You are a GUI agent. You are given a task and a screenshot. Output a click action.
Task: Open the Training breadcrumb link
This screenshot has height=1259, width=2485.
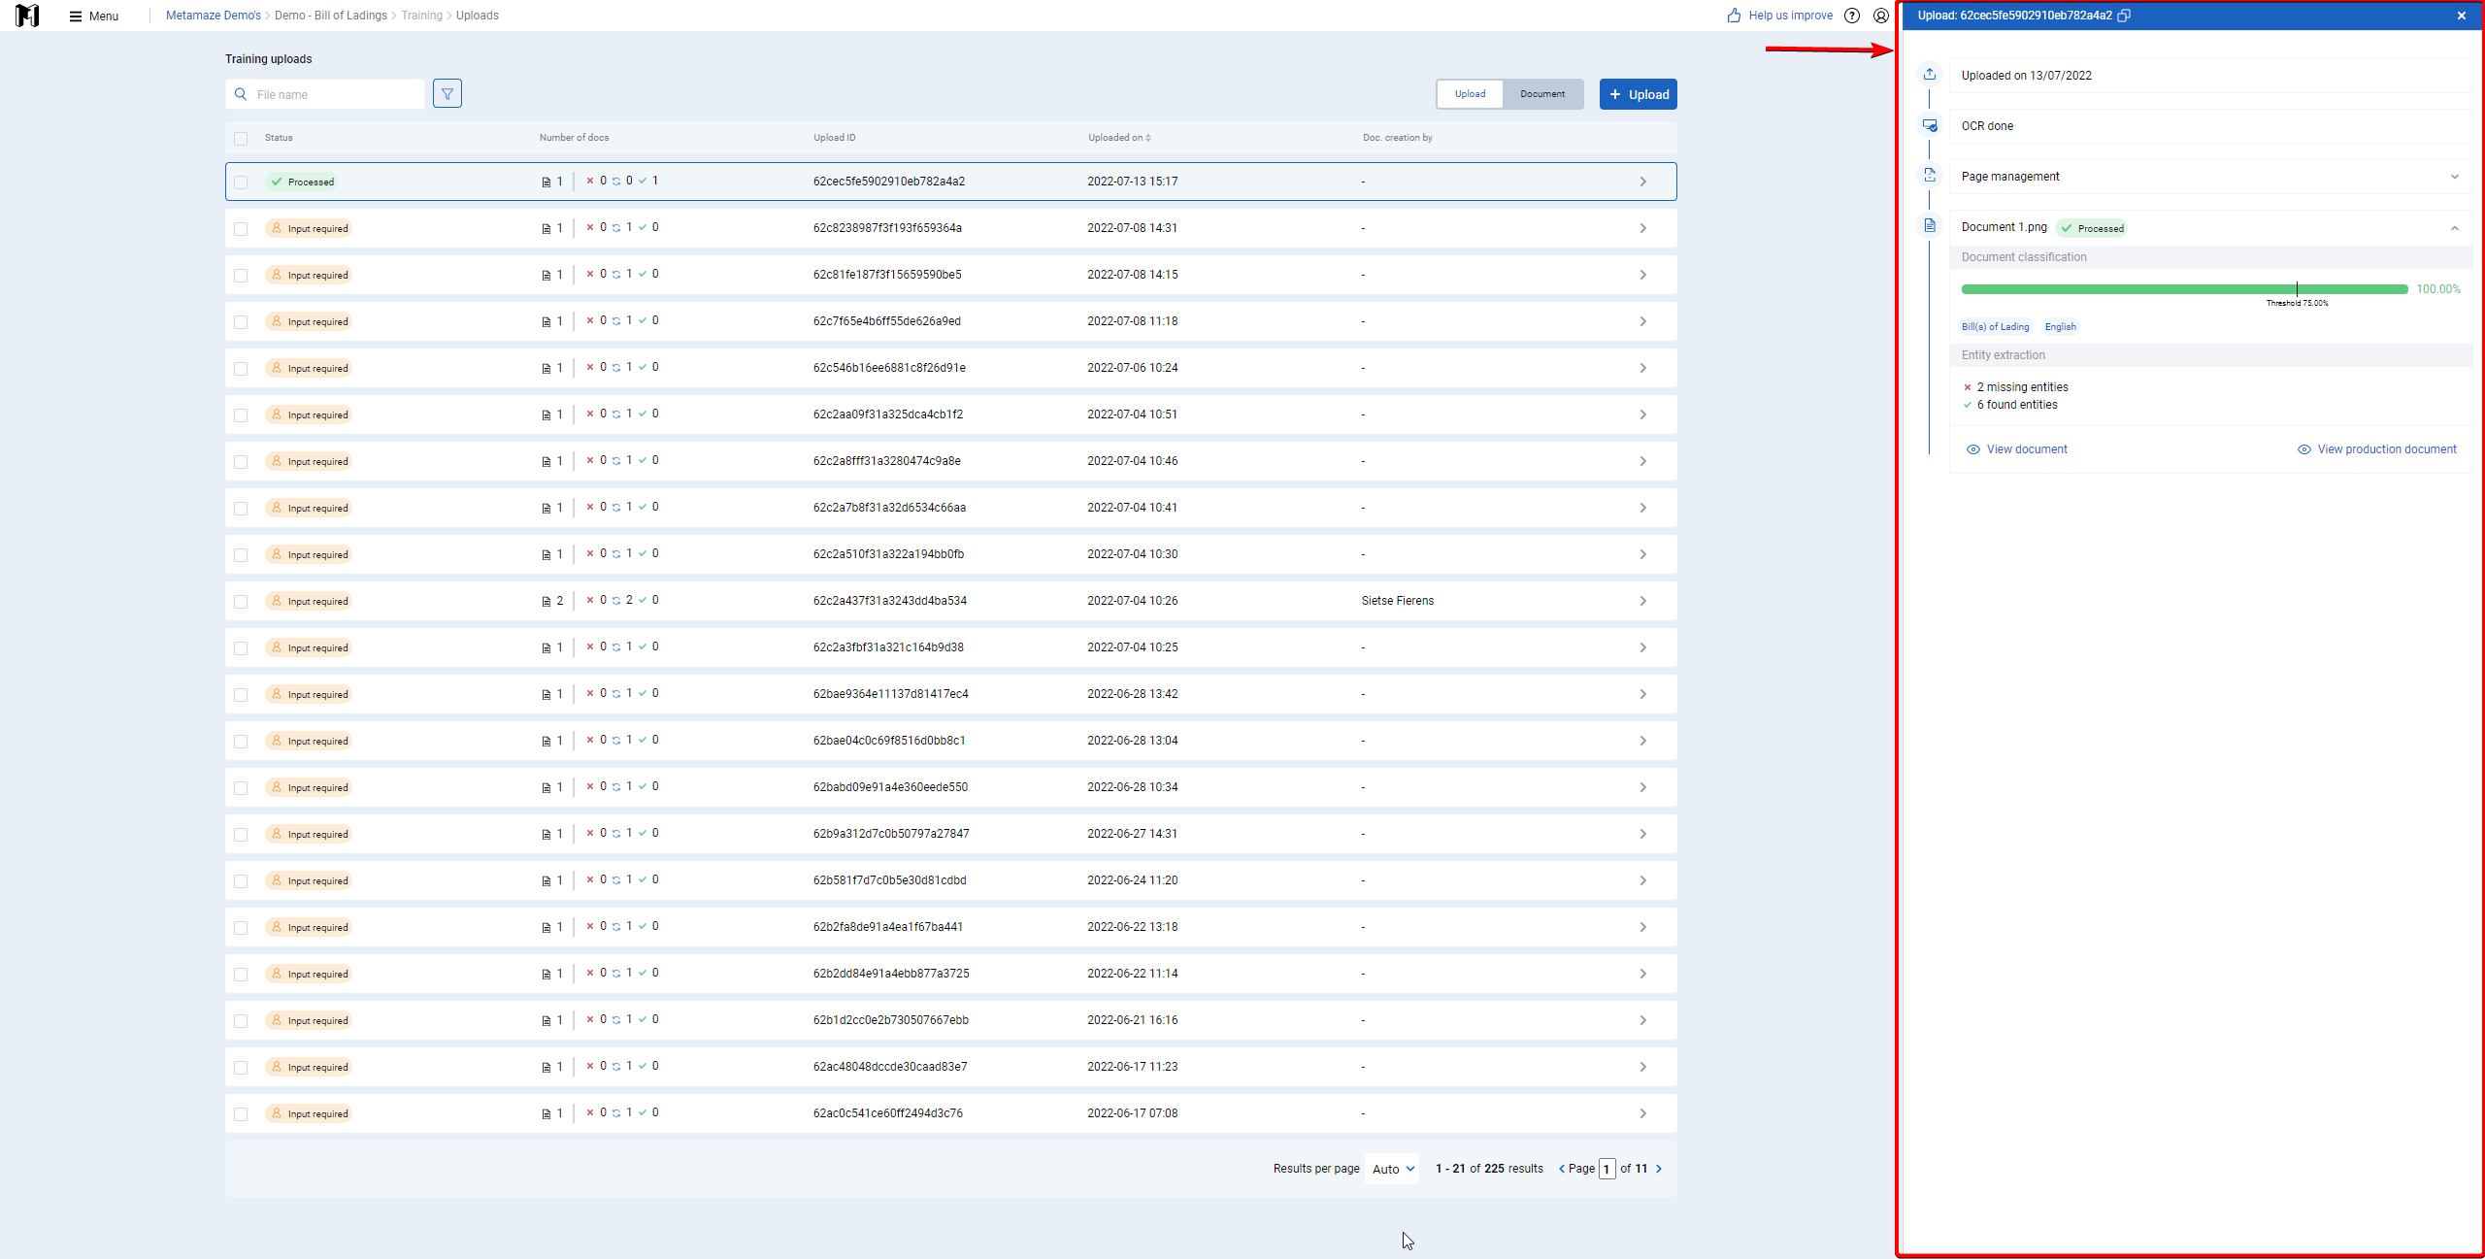(x=421, y=16)
